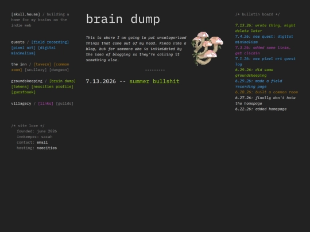Open the [brain dump] nav link
Image resolution: width=310 pixels, height=232 pixels.
pyautogui.click(x=62, y=81)
